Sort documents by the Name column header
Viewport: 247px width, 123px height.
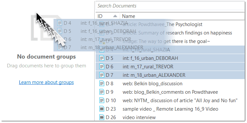182,16
